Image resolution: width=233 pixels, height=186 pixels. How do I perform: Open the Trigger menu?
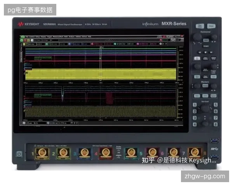(x=49, y=37)
